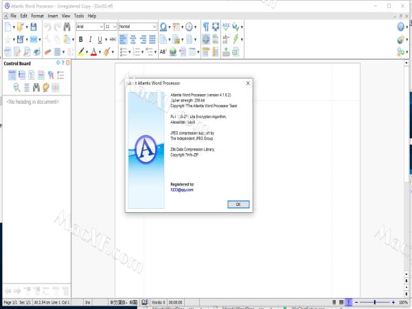Expand the Omega symbol dropdown arrow
This screenshot has width=412, height=309.
tap(169, 27)
